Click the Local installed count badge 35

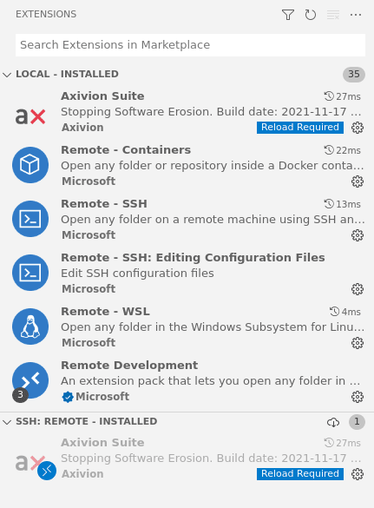click(x=353, y=74)
